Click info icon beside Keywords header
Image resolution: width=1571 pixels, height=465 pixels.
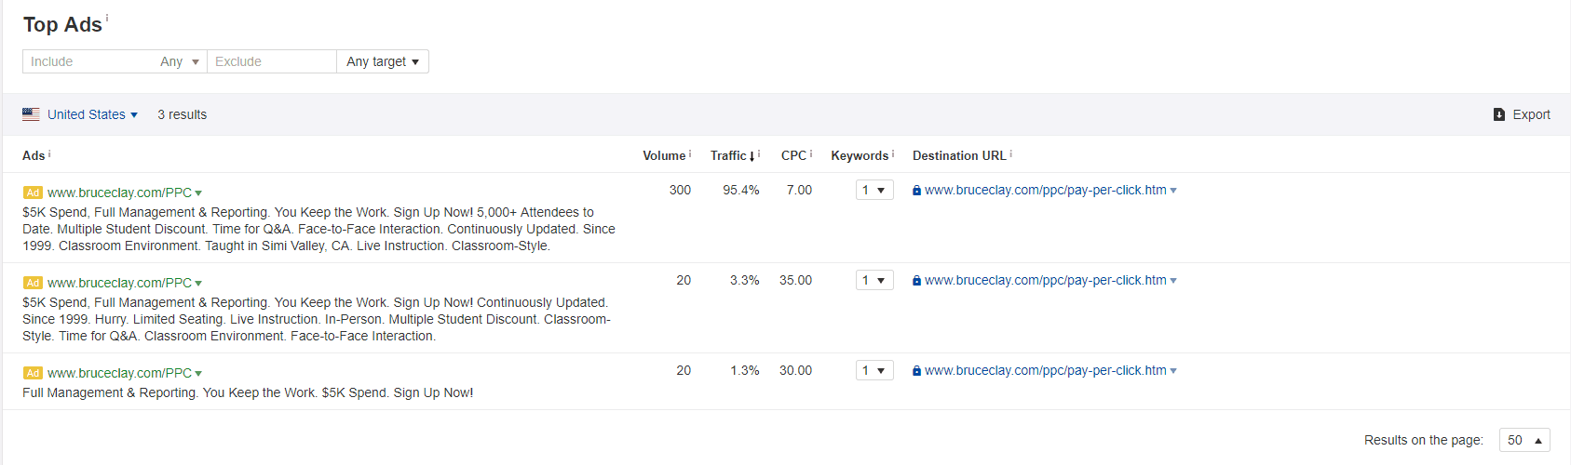click(x=893, y=153)
